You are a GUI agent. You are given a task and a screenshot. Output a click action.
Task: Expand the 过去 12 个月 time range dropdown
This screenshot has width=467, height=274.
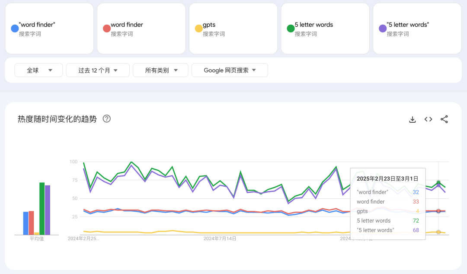pos(98,70)
